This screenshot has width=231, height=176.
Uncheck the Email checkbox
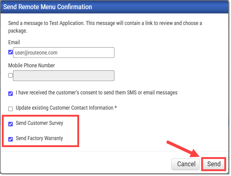(x=10, y=52)
